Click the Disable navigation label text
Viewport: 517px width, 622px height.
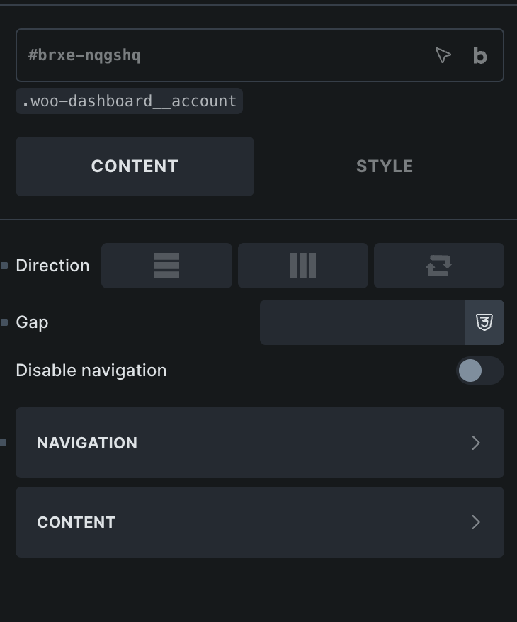pos(91,371)
